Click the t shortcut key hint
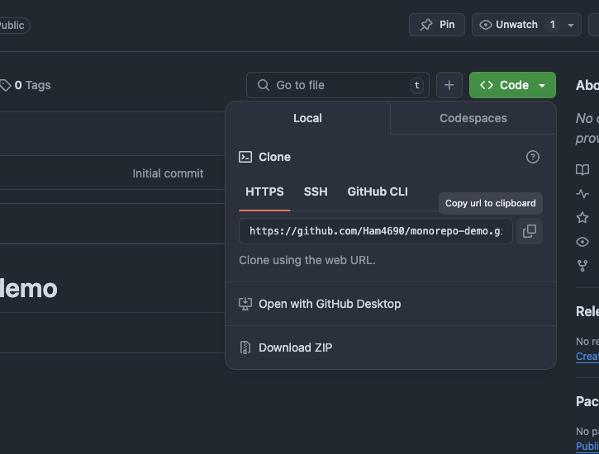 pos(416,85)
